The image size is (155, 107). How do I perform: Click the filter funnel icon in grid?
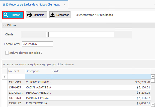[x=5, y=77]
